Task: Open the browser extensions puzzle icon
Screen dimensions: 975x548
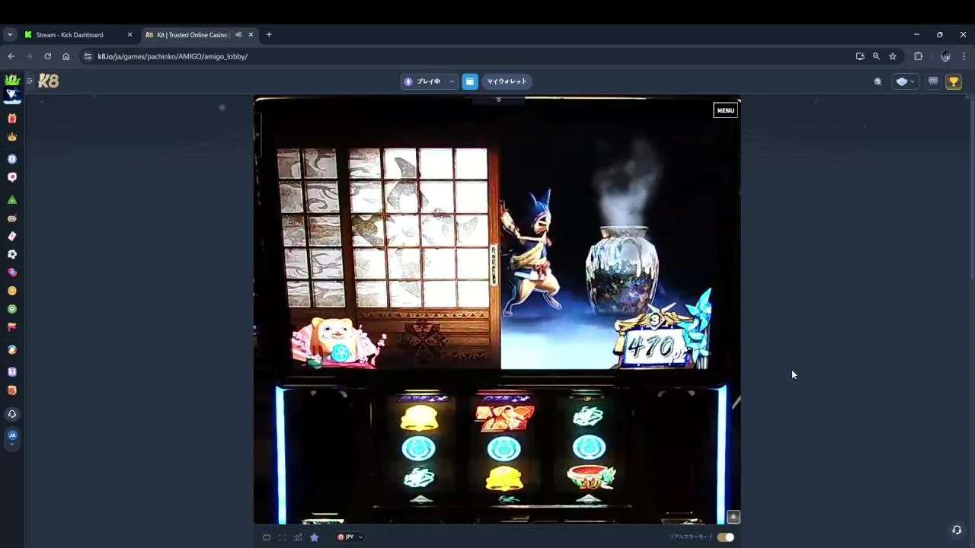Action: click(918, 56)
